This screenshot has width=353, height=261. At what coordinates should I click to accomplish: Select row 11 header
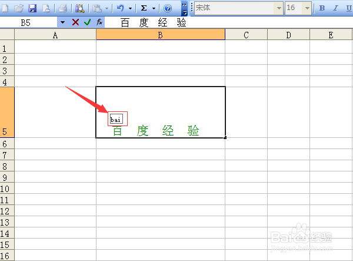7,200
